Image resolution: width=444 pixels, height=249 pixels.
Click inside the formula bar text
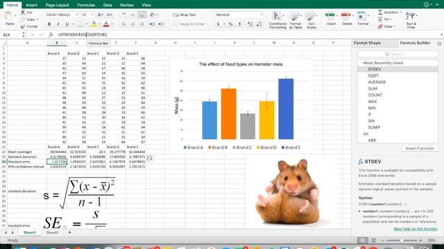[83, 35]
